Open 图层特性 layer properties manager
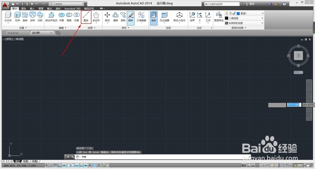The image size is (315, 169). [219, 17]
